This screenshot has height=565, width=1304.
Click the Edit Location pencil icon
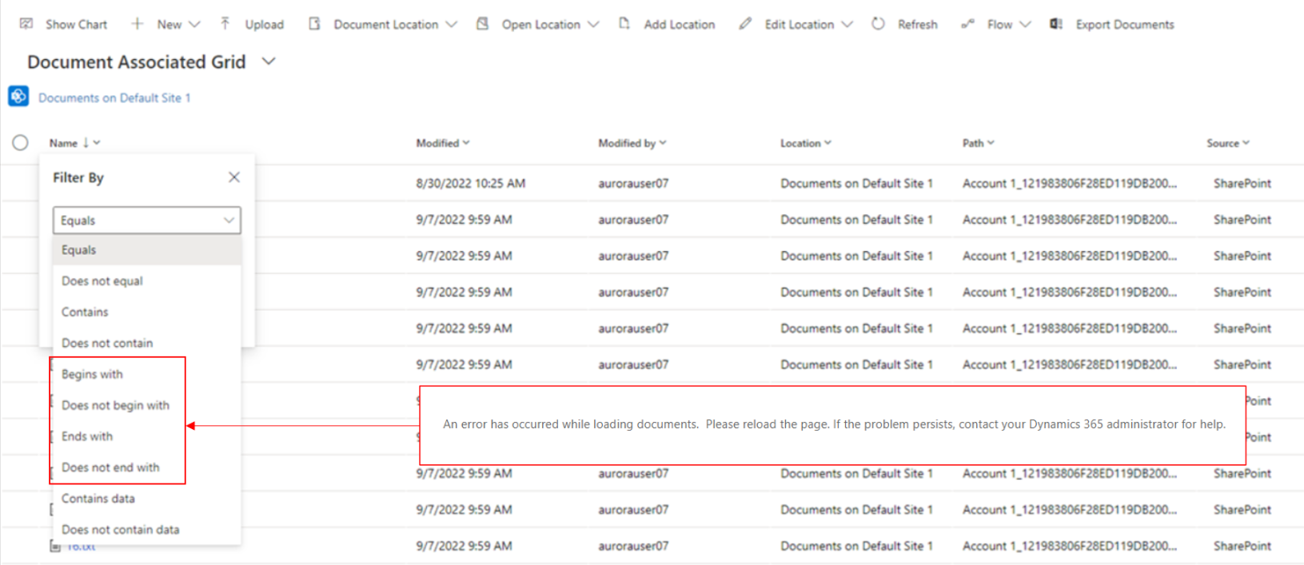(745, 24)
